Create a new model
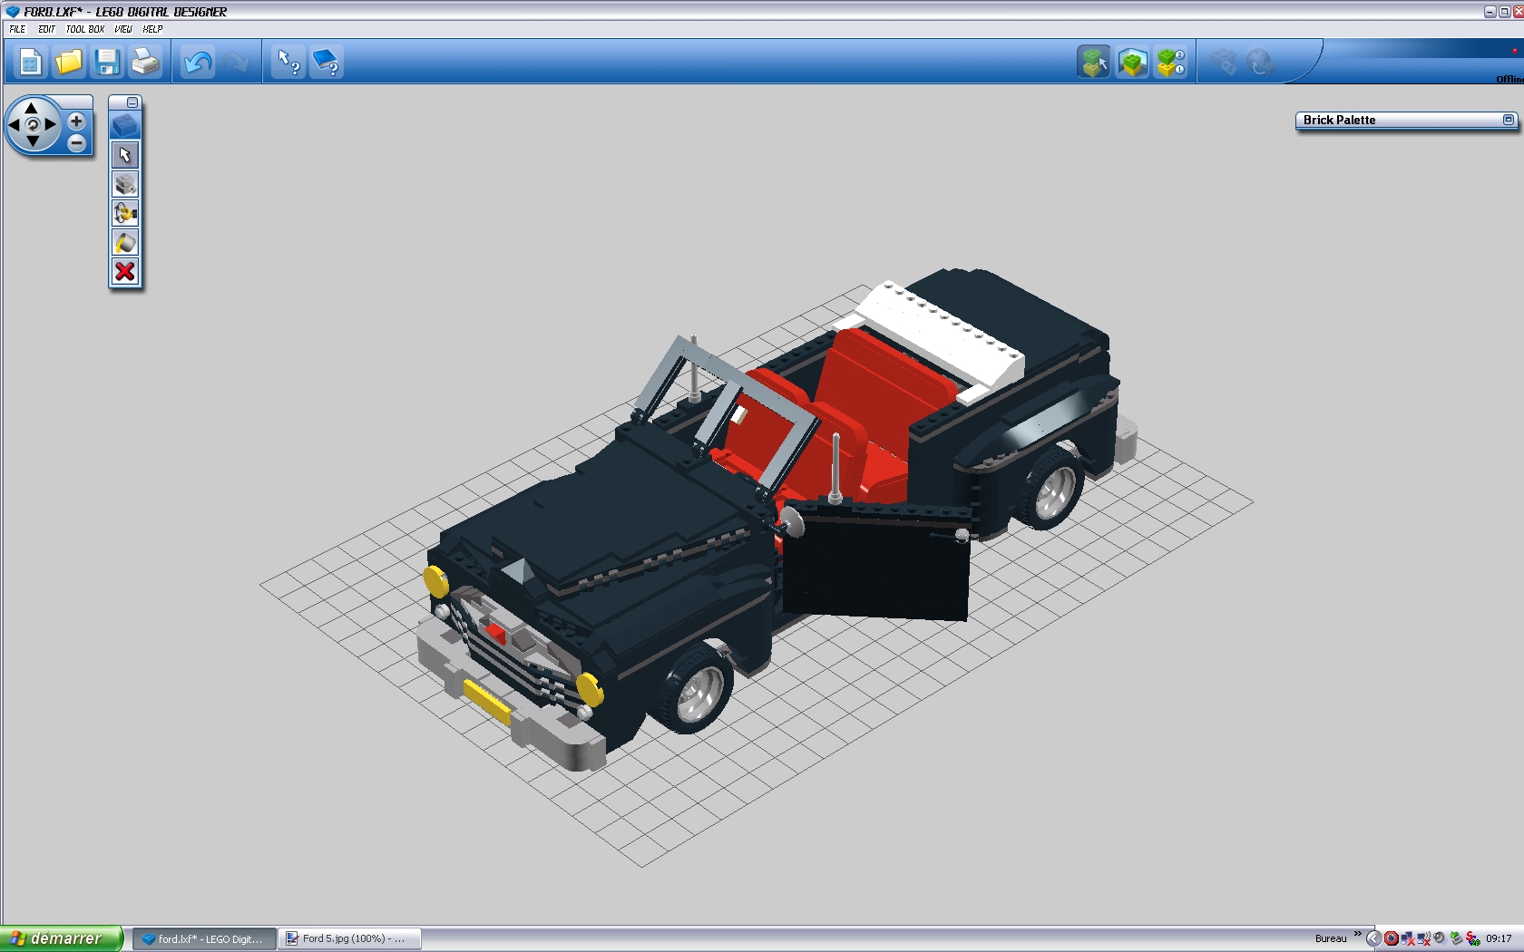Screen dimensions: 1524x952 point(30,62)
